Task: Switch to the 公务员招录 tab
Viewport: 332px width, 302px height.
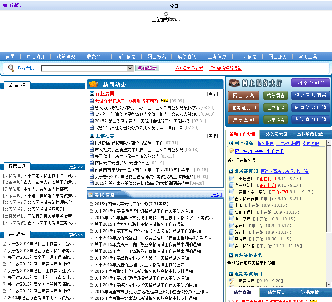Action: (276, 135)
